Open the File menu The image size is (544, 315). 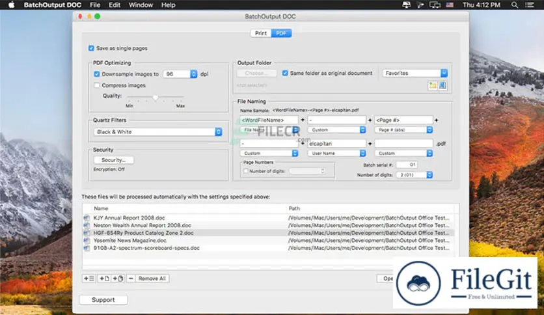point(95,5)
